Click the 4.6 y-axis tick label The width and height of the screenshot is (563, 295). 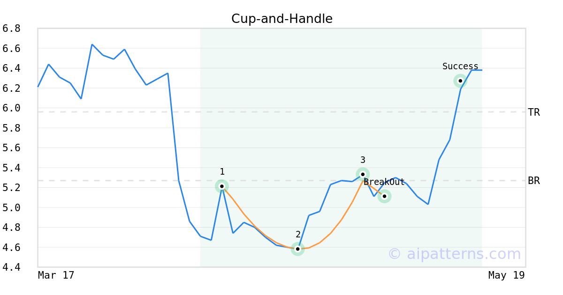pos(11,247)
